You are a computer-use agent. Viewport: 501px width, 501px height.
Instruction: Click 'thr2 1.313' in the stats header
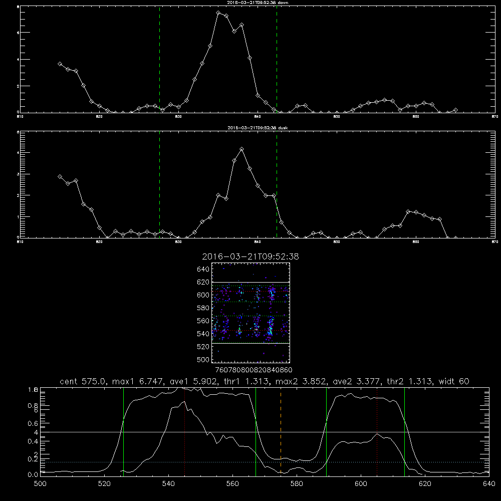(410, 381)
